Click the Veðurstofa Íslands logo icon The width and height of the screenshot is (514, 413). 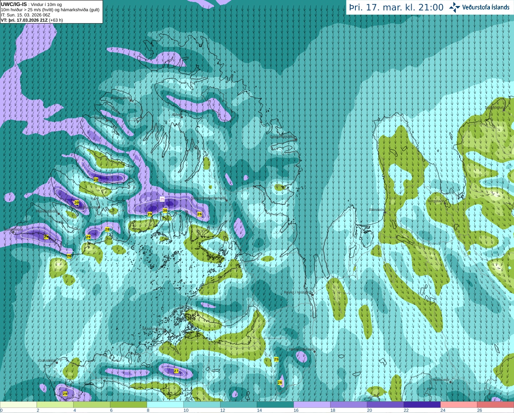pyautogui.click(x=455, y=7)
